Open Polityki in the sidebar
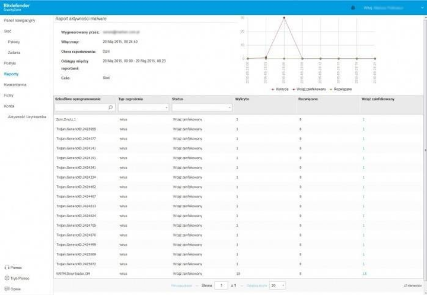The image size is (427, 295). (x=10, y=64)
